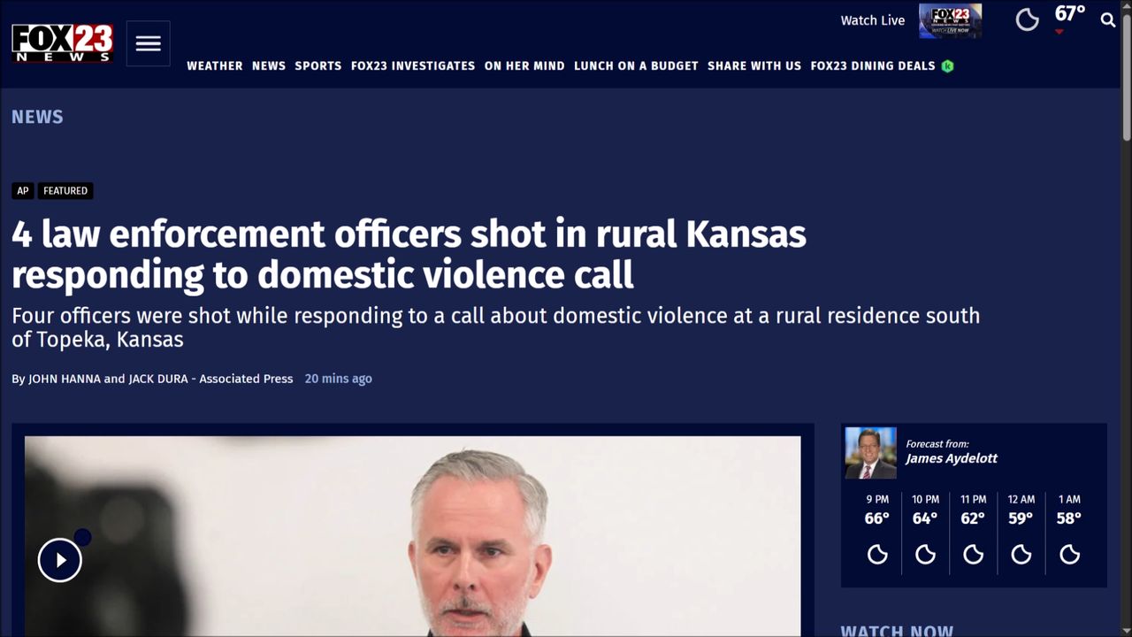Play the article video
Viewport: 1132px width, 637px height.
(60, 560)
